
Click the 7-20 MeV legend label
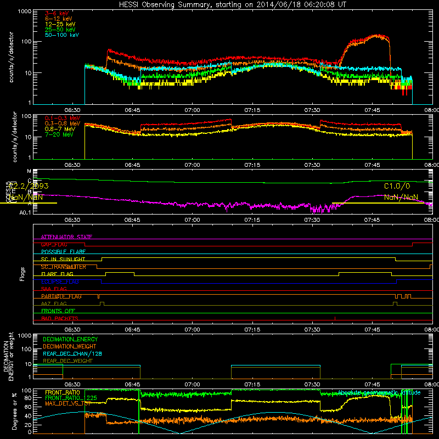click(x=59, y=134)
